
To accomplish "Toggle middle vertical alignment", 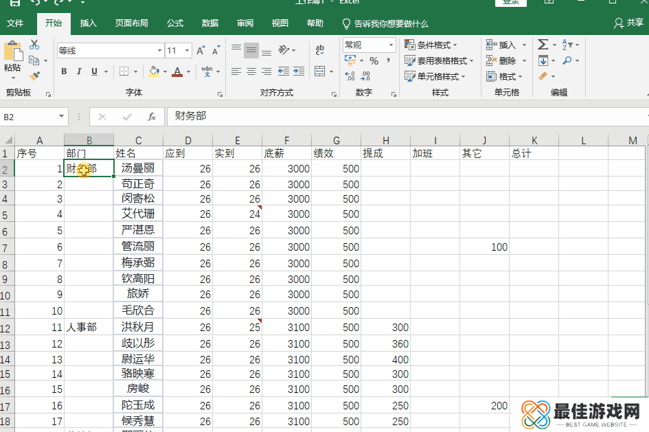I will click(x=251, y=50).
